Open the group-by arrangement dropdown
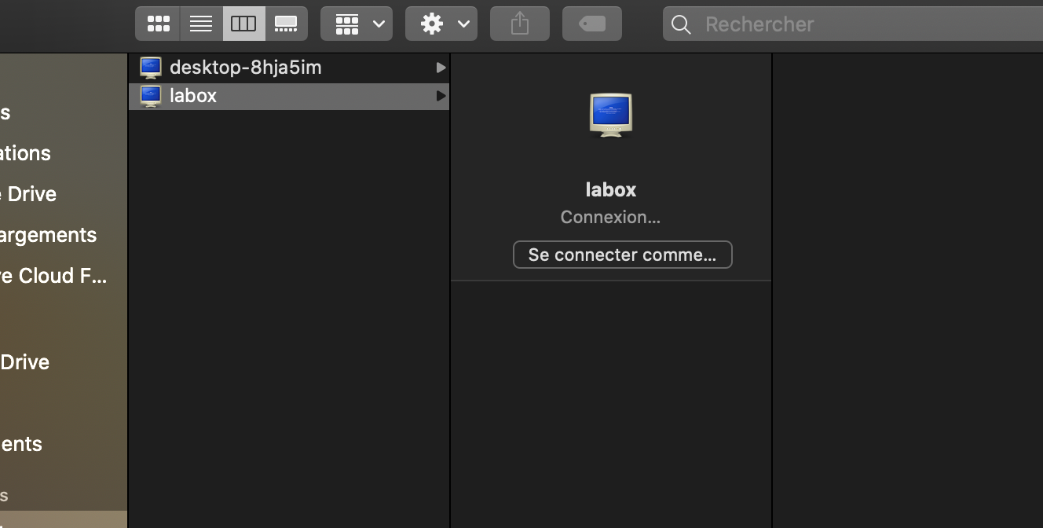The image size is (1043, 528). pyautogui.click(x=357, y=24)
